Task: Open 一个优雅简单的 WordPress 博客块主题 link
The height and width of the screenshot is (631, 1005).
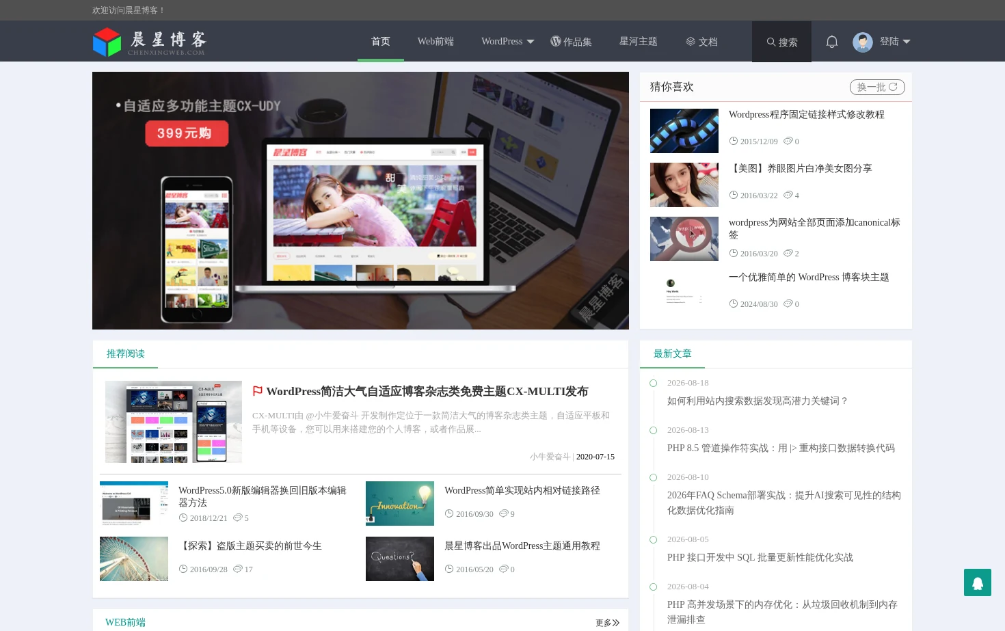Action: [x=809, y=277]
